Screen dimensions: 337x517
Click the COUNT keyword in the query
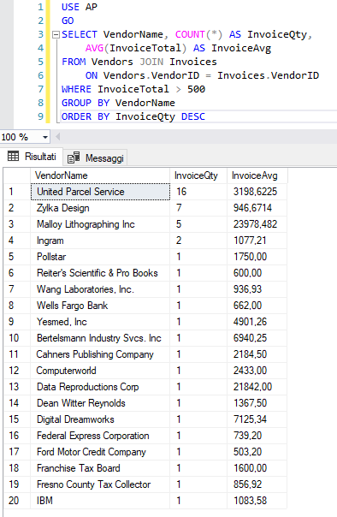[190, 34]
